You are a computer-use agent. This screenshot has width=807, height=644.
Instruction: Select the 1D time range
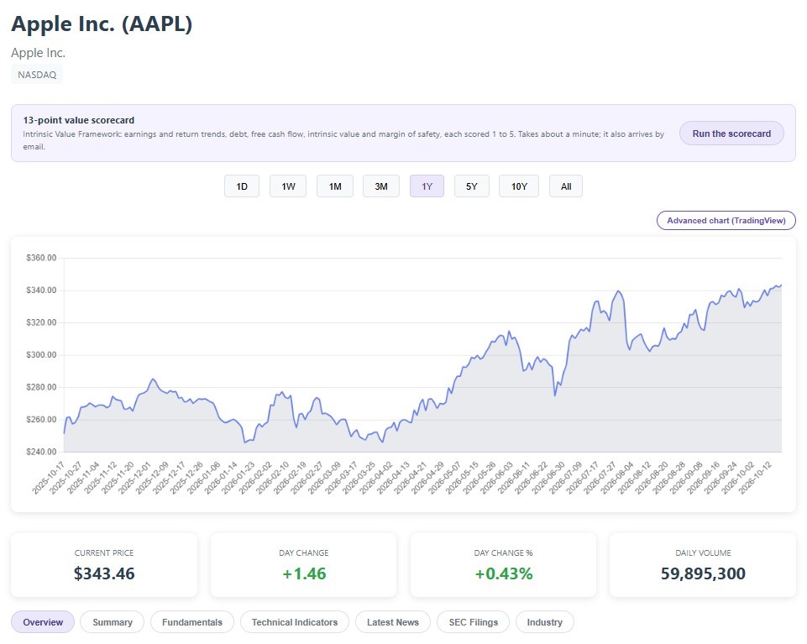(x=242, y=186)
